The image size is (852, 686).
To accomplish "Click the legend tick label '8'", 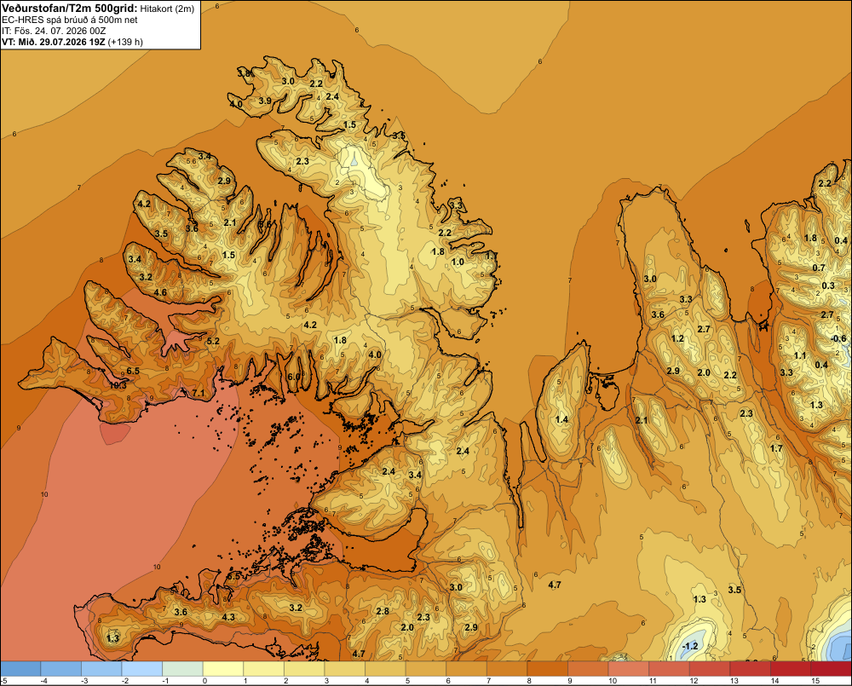I will [529, 681].
